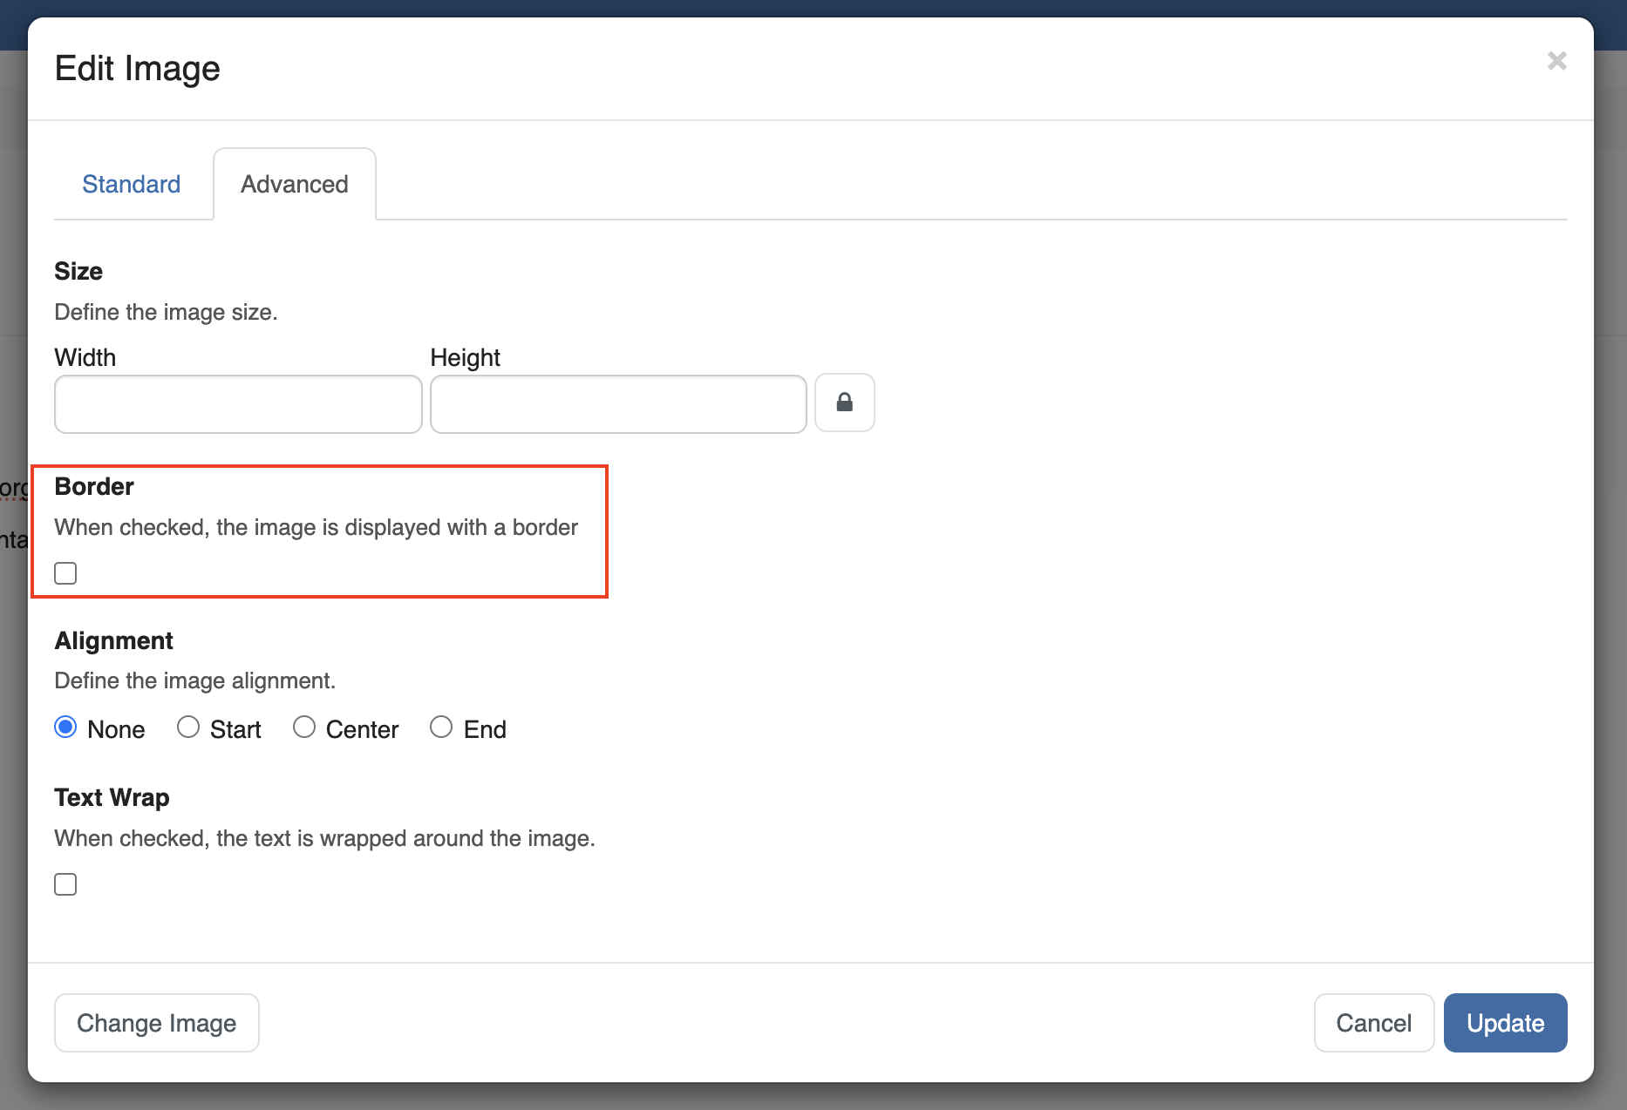Click the Alignment section heading
This screenshot has width=1627, height=1110.
tap(113, 640)
